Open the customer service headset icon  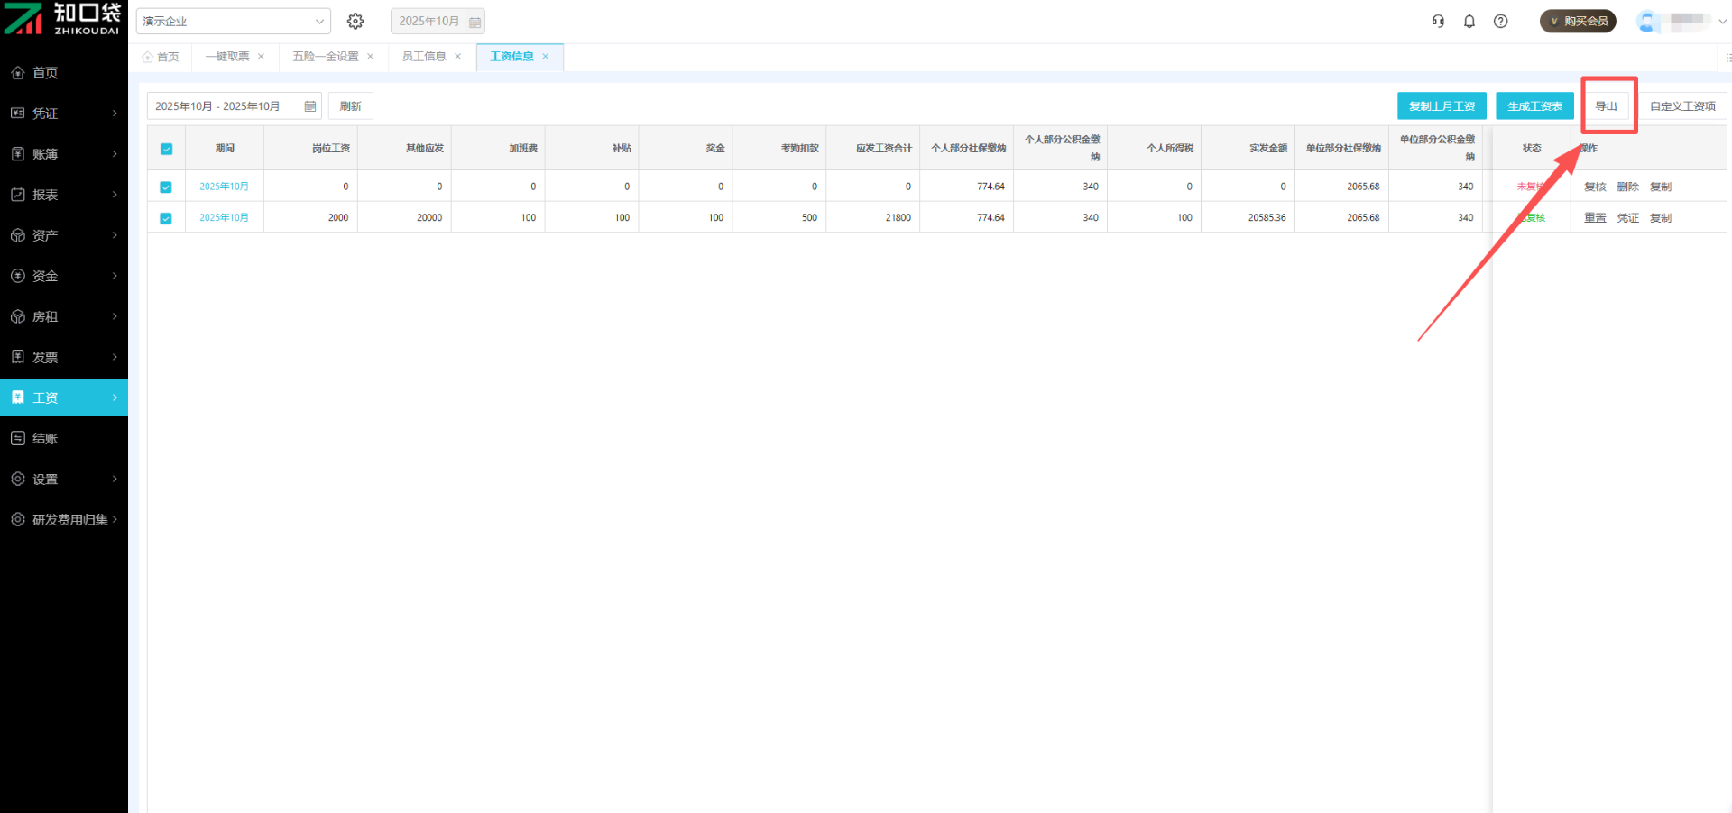tap(1438, 21)
